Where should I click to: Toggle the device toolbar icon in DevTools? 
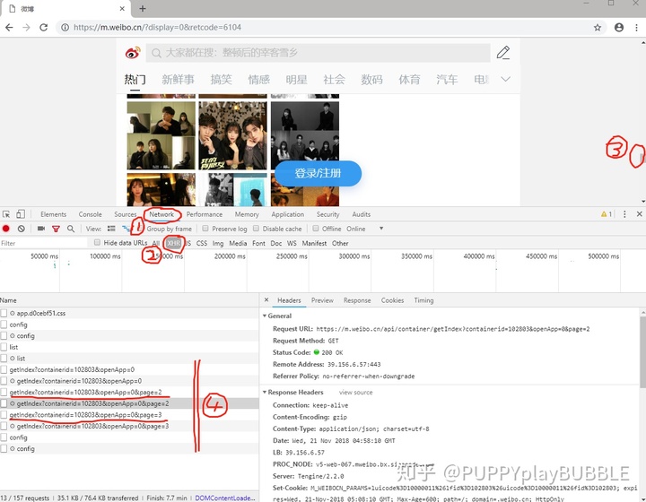pyautogui.click(x=20, y=214)
